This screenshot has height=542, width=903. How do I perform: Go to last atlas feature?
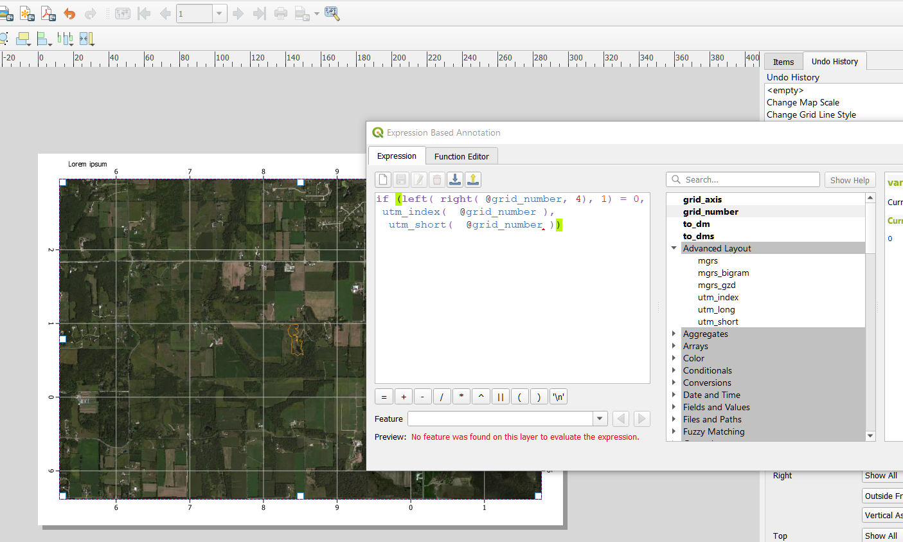(260, 14)
